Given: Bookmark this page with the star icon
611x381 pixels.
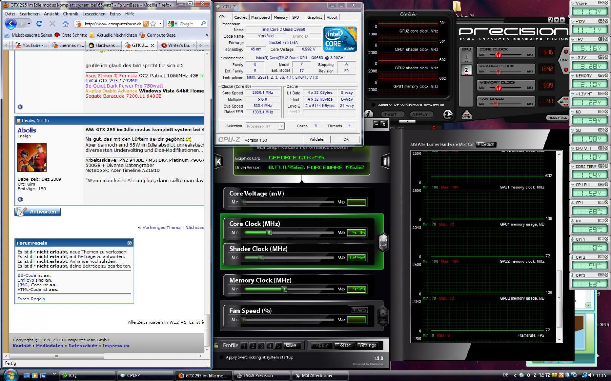Looking at the screenshot, I should (x=153, y=24).
